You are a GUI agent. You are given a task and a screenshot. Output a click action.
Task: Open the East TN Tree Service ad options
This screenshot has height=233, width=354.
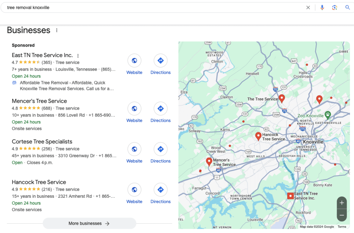(x=78, y=56)
